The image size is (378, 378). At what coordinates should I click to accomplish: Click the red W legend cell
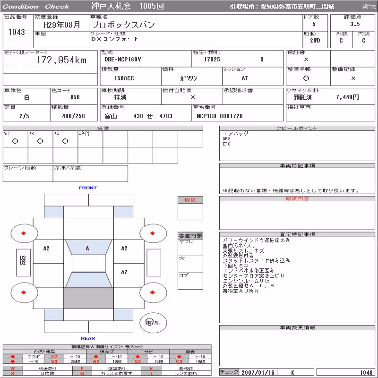[x=13, y=369]
